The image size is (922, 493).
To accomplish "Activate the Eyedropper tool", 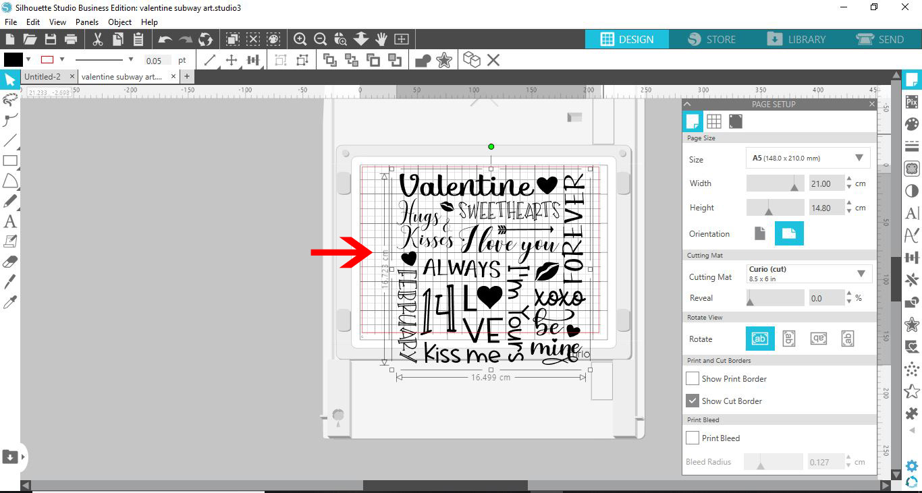I will point(10,301).
